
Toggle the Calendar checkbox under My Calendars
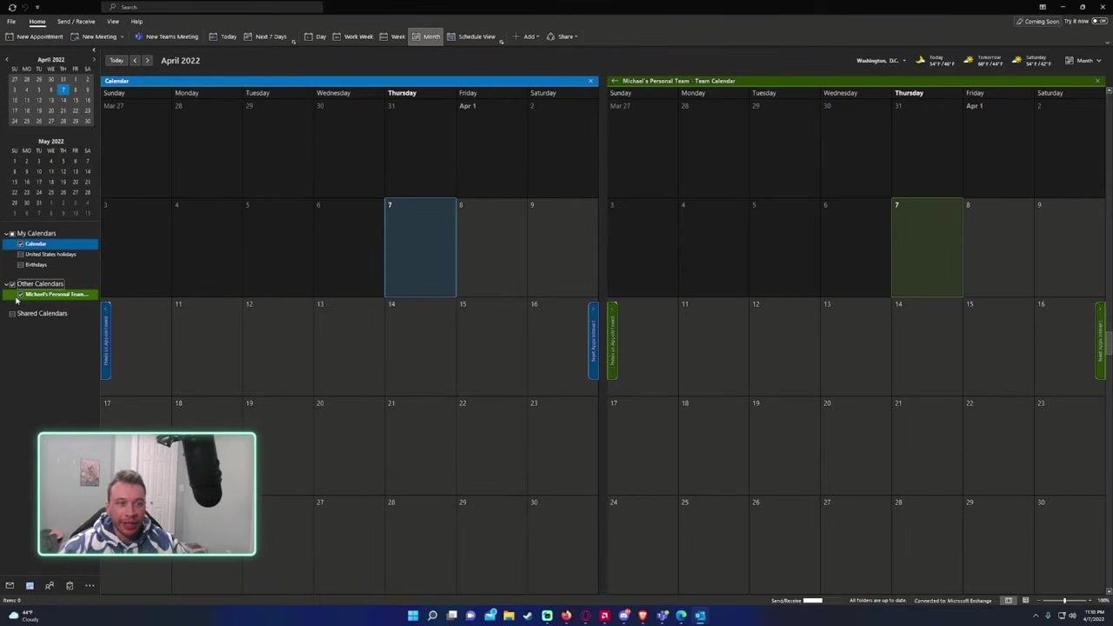coord(21,243)
